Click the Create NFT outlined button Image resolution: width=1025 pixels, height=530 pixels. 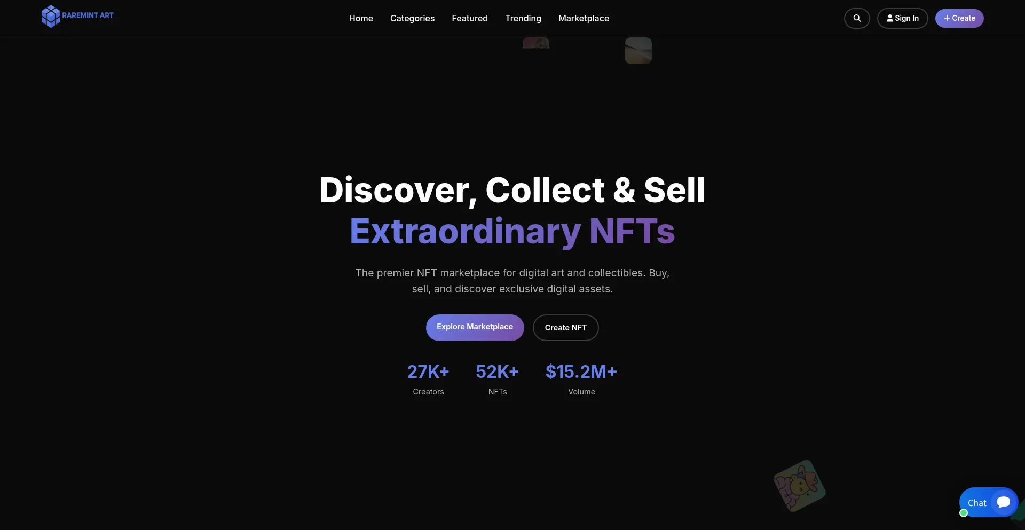pos(565,328)
